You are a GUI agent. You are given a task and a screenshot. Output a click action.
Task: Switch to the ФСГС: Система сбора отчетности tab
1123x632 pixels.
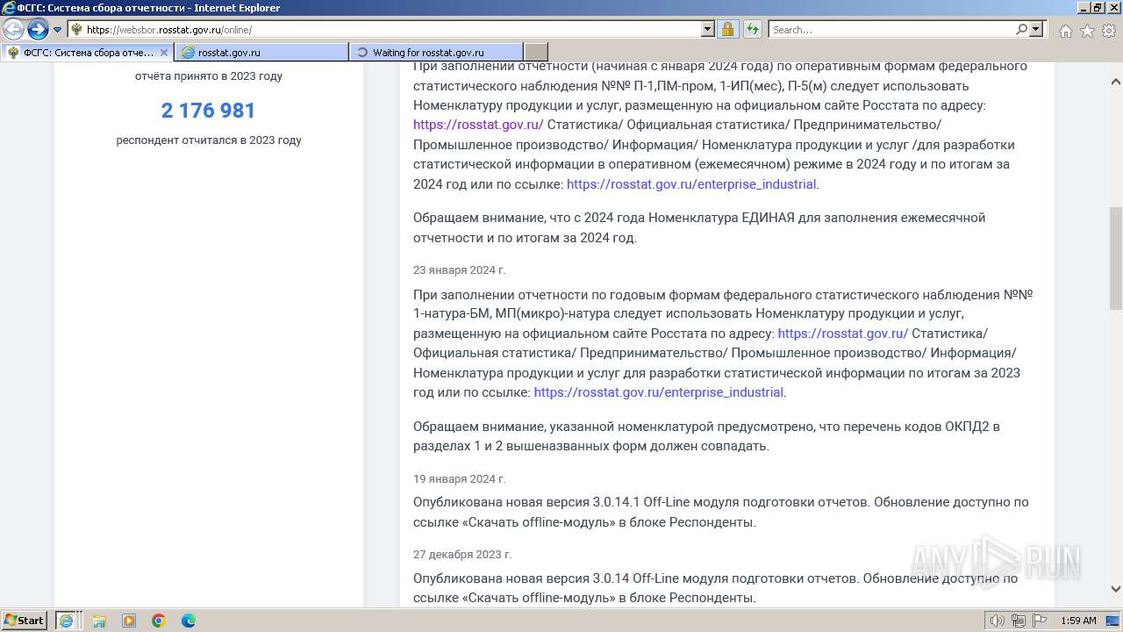[86, 53]
